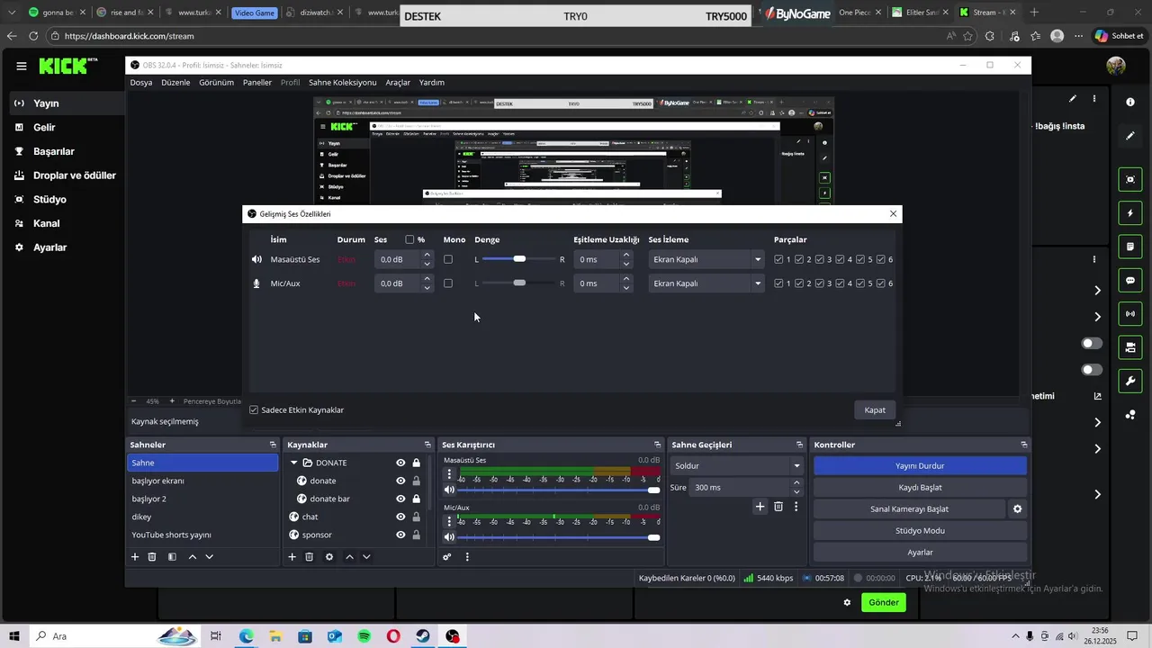Viewport: 1152px width, 648px height.
Task: Open Kick wrench tool icon in the right sidebar
Action: tap(1130, 382)
